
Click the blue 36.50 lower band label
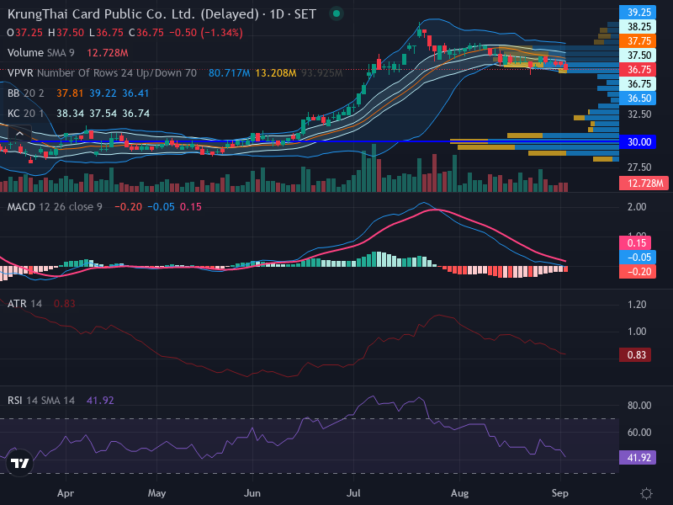[638, 98]
